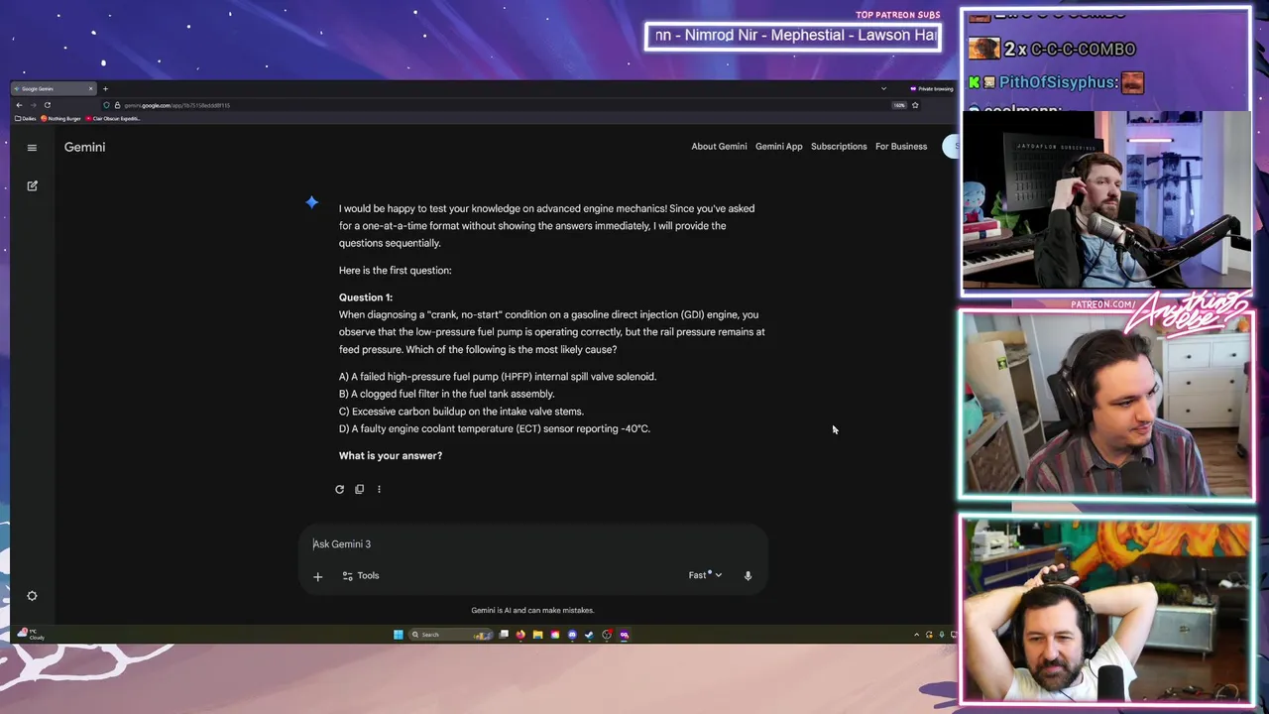Open the For Business link
The height and width of the screenshot is (714, 1269).
click(x=901, y=147)
